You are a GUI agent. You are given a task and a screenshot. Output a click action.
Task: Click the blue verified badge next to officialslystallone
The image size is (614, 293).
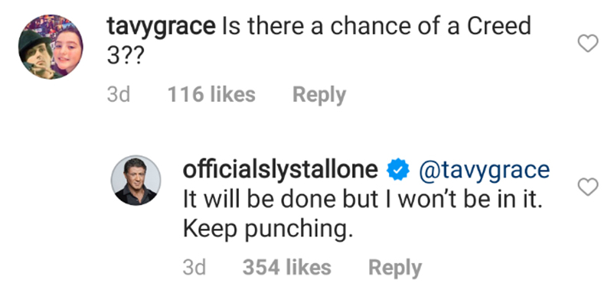coord(398,170)
